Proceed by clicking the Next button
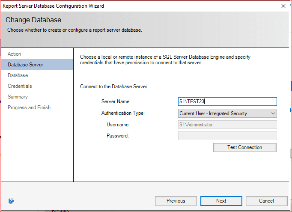 point(221,201)
